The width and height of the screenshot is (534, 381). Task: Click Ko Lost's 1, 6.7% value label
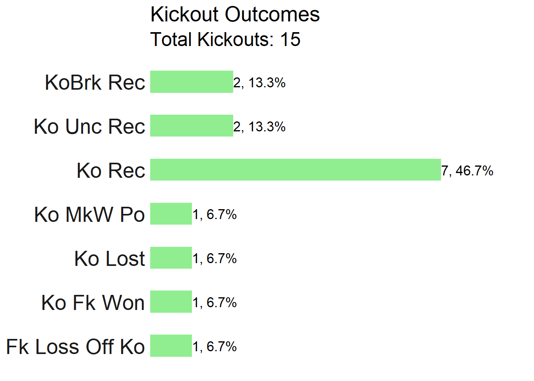coord(215,259)
